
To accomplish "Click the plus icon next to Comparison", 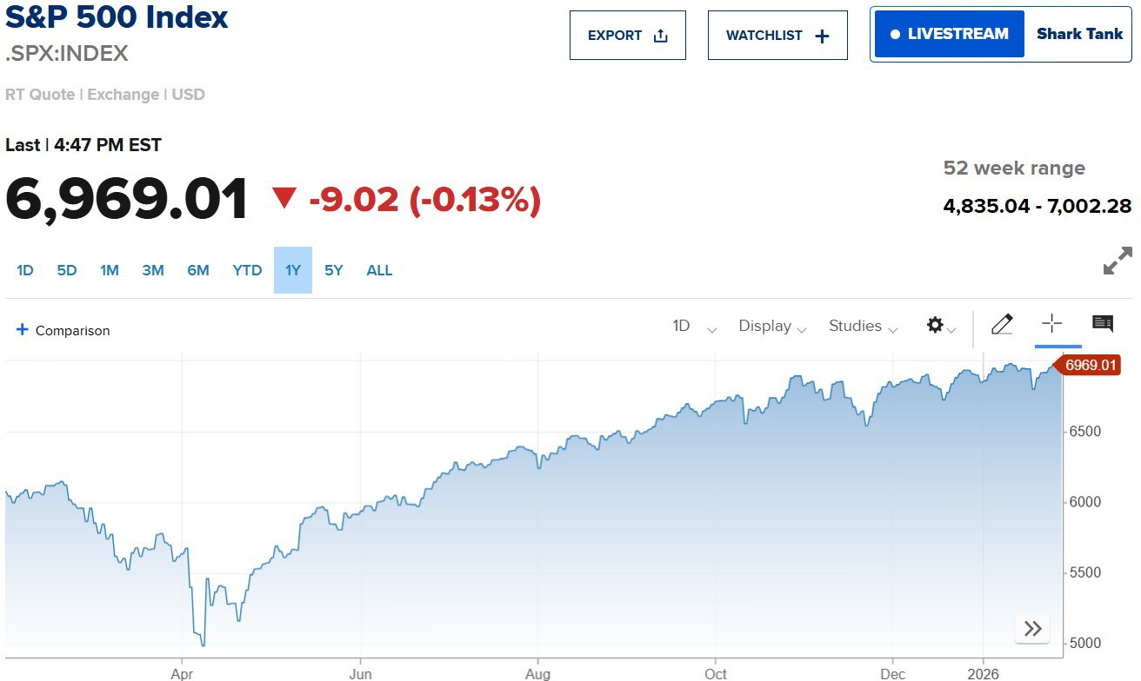I will [x=23, y=330].
